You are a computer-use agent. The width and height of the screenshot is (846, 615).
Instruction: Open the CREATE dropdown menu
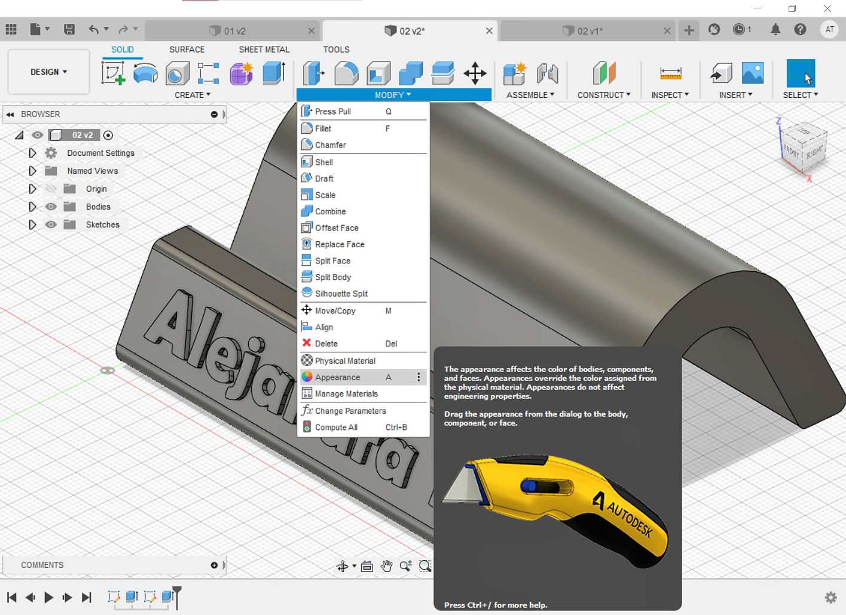(193, 95)
